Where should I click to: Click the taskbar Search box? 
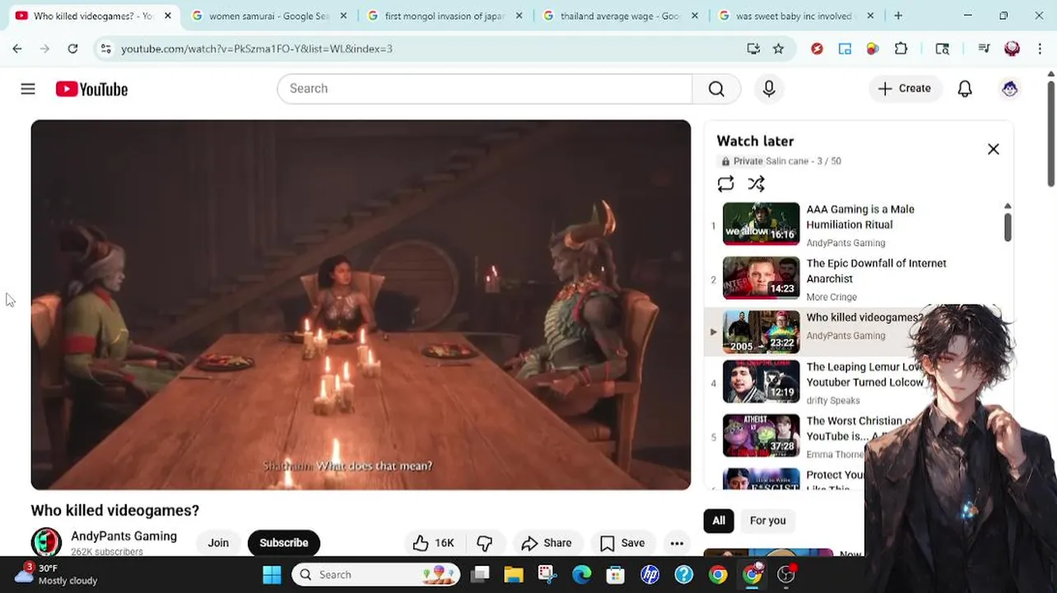[376, 574]
